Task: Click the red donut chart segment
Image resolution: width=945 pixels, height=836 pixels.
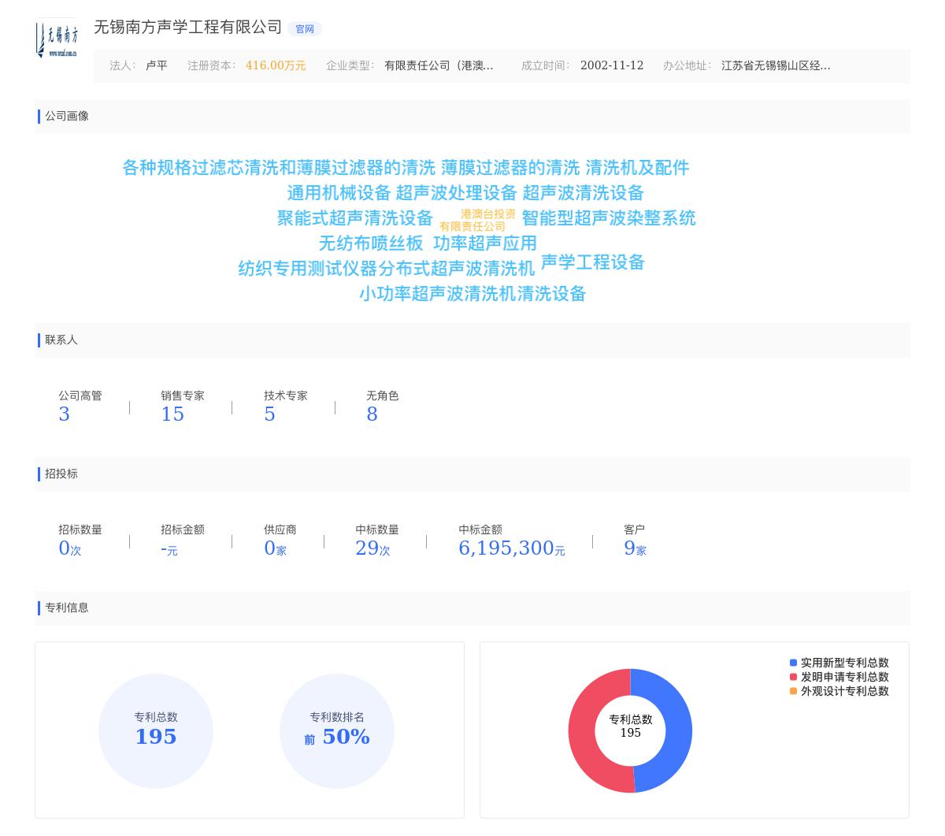Action: (x=581, y=730)
